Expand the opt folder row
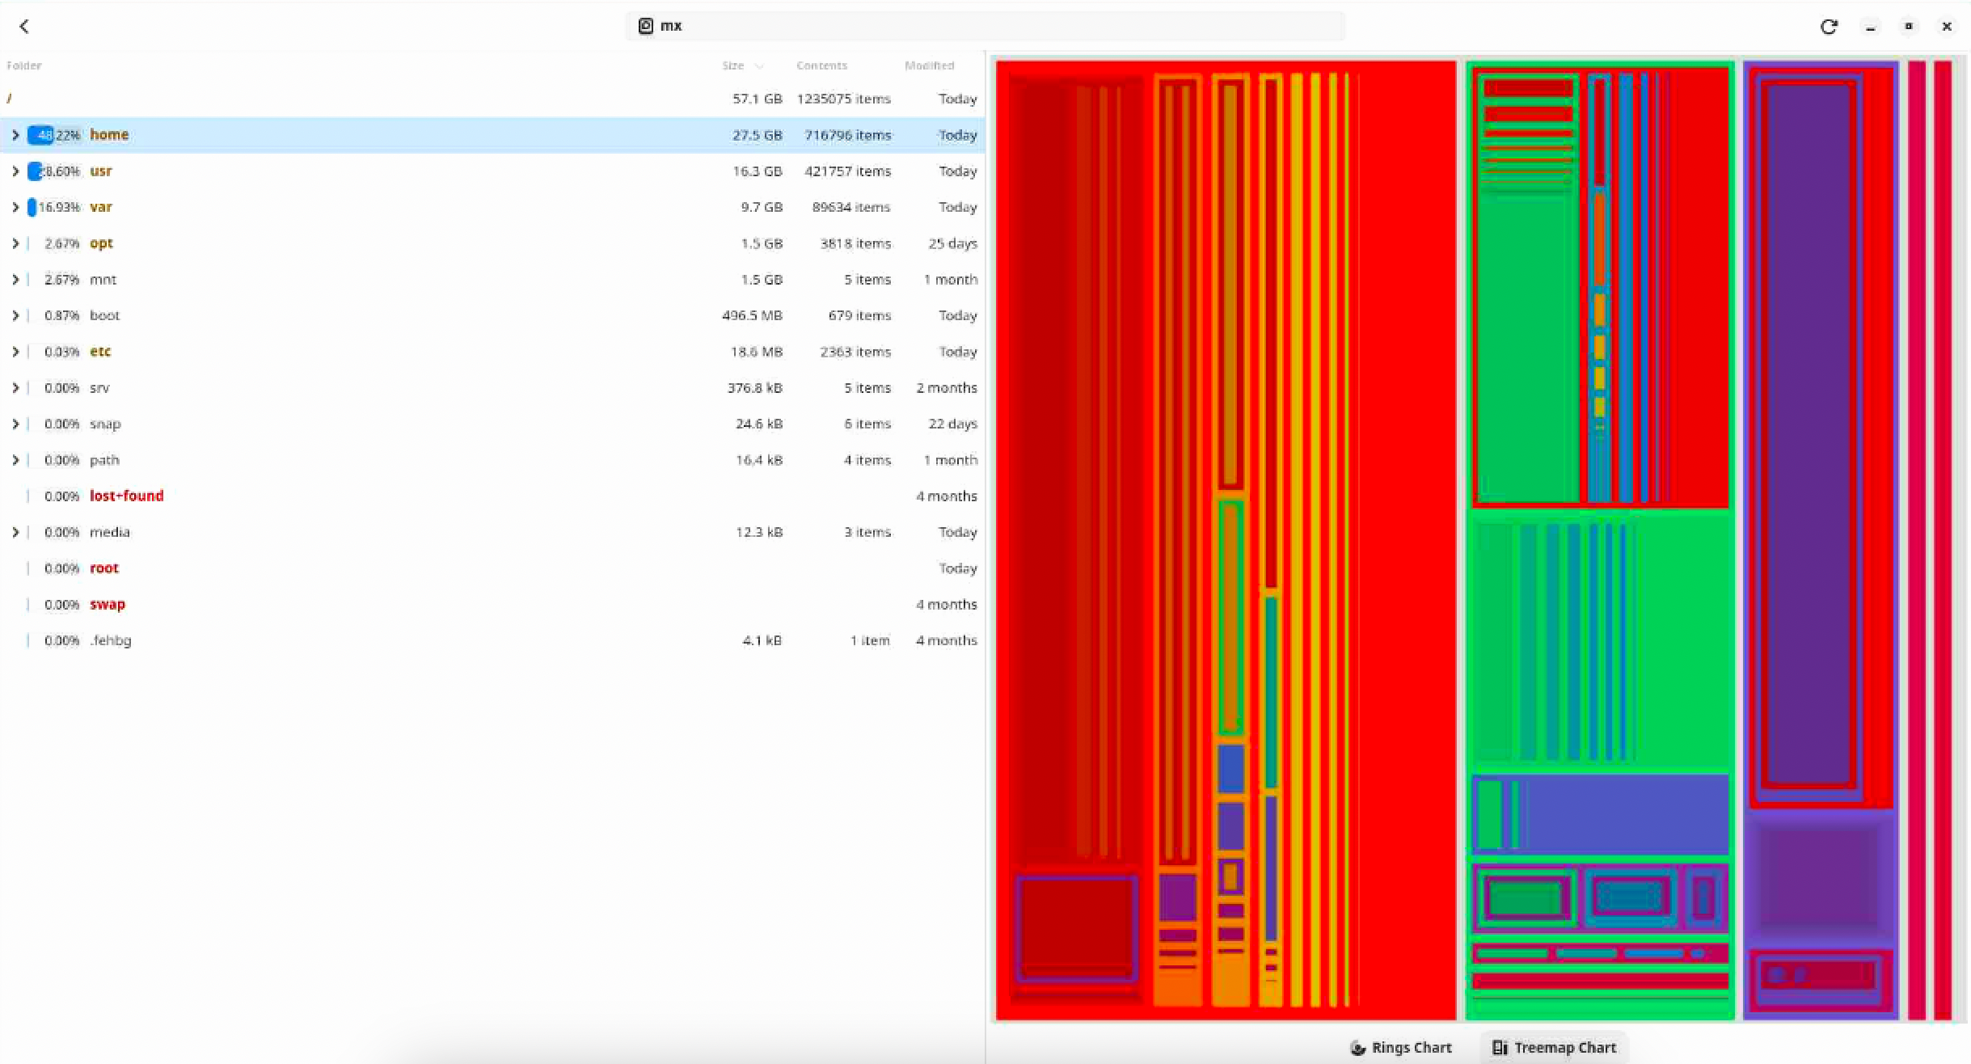 [15, 243]
